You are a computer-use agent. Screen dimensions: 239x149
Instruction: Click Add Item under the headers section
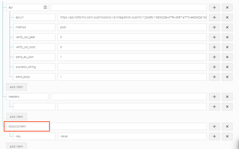[16, 117]
